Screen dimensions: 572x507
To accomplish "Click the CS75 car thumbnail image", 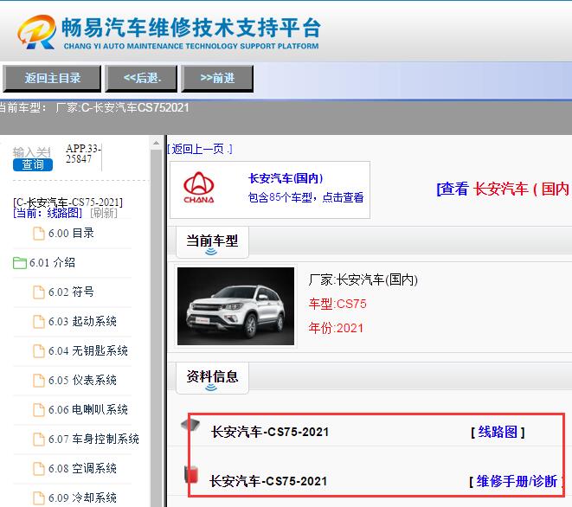I will (235, 306).
